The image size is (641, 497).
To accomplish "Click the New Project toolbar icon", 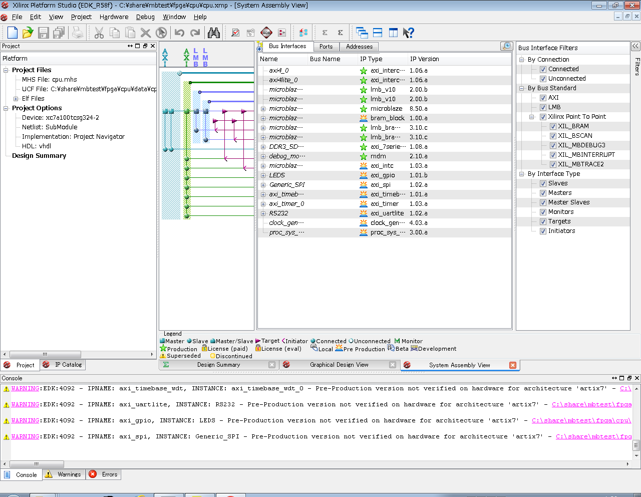I will 13,33.
